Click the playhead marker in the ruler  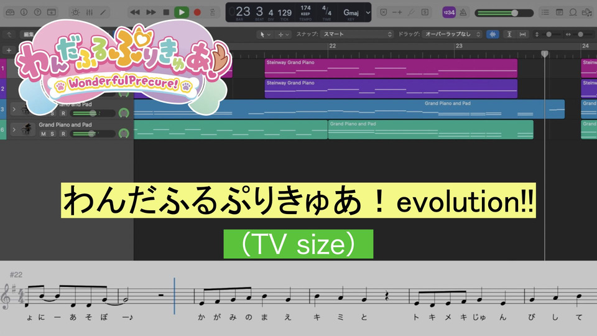[545, 54]
